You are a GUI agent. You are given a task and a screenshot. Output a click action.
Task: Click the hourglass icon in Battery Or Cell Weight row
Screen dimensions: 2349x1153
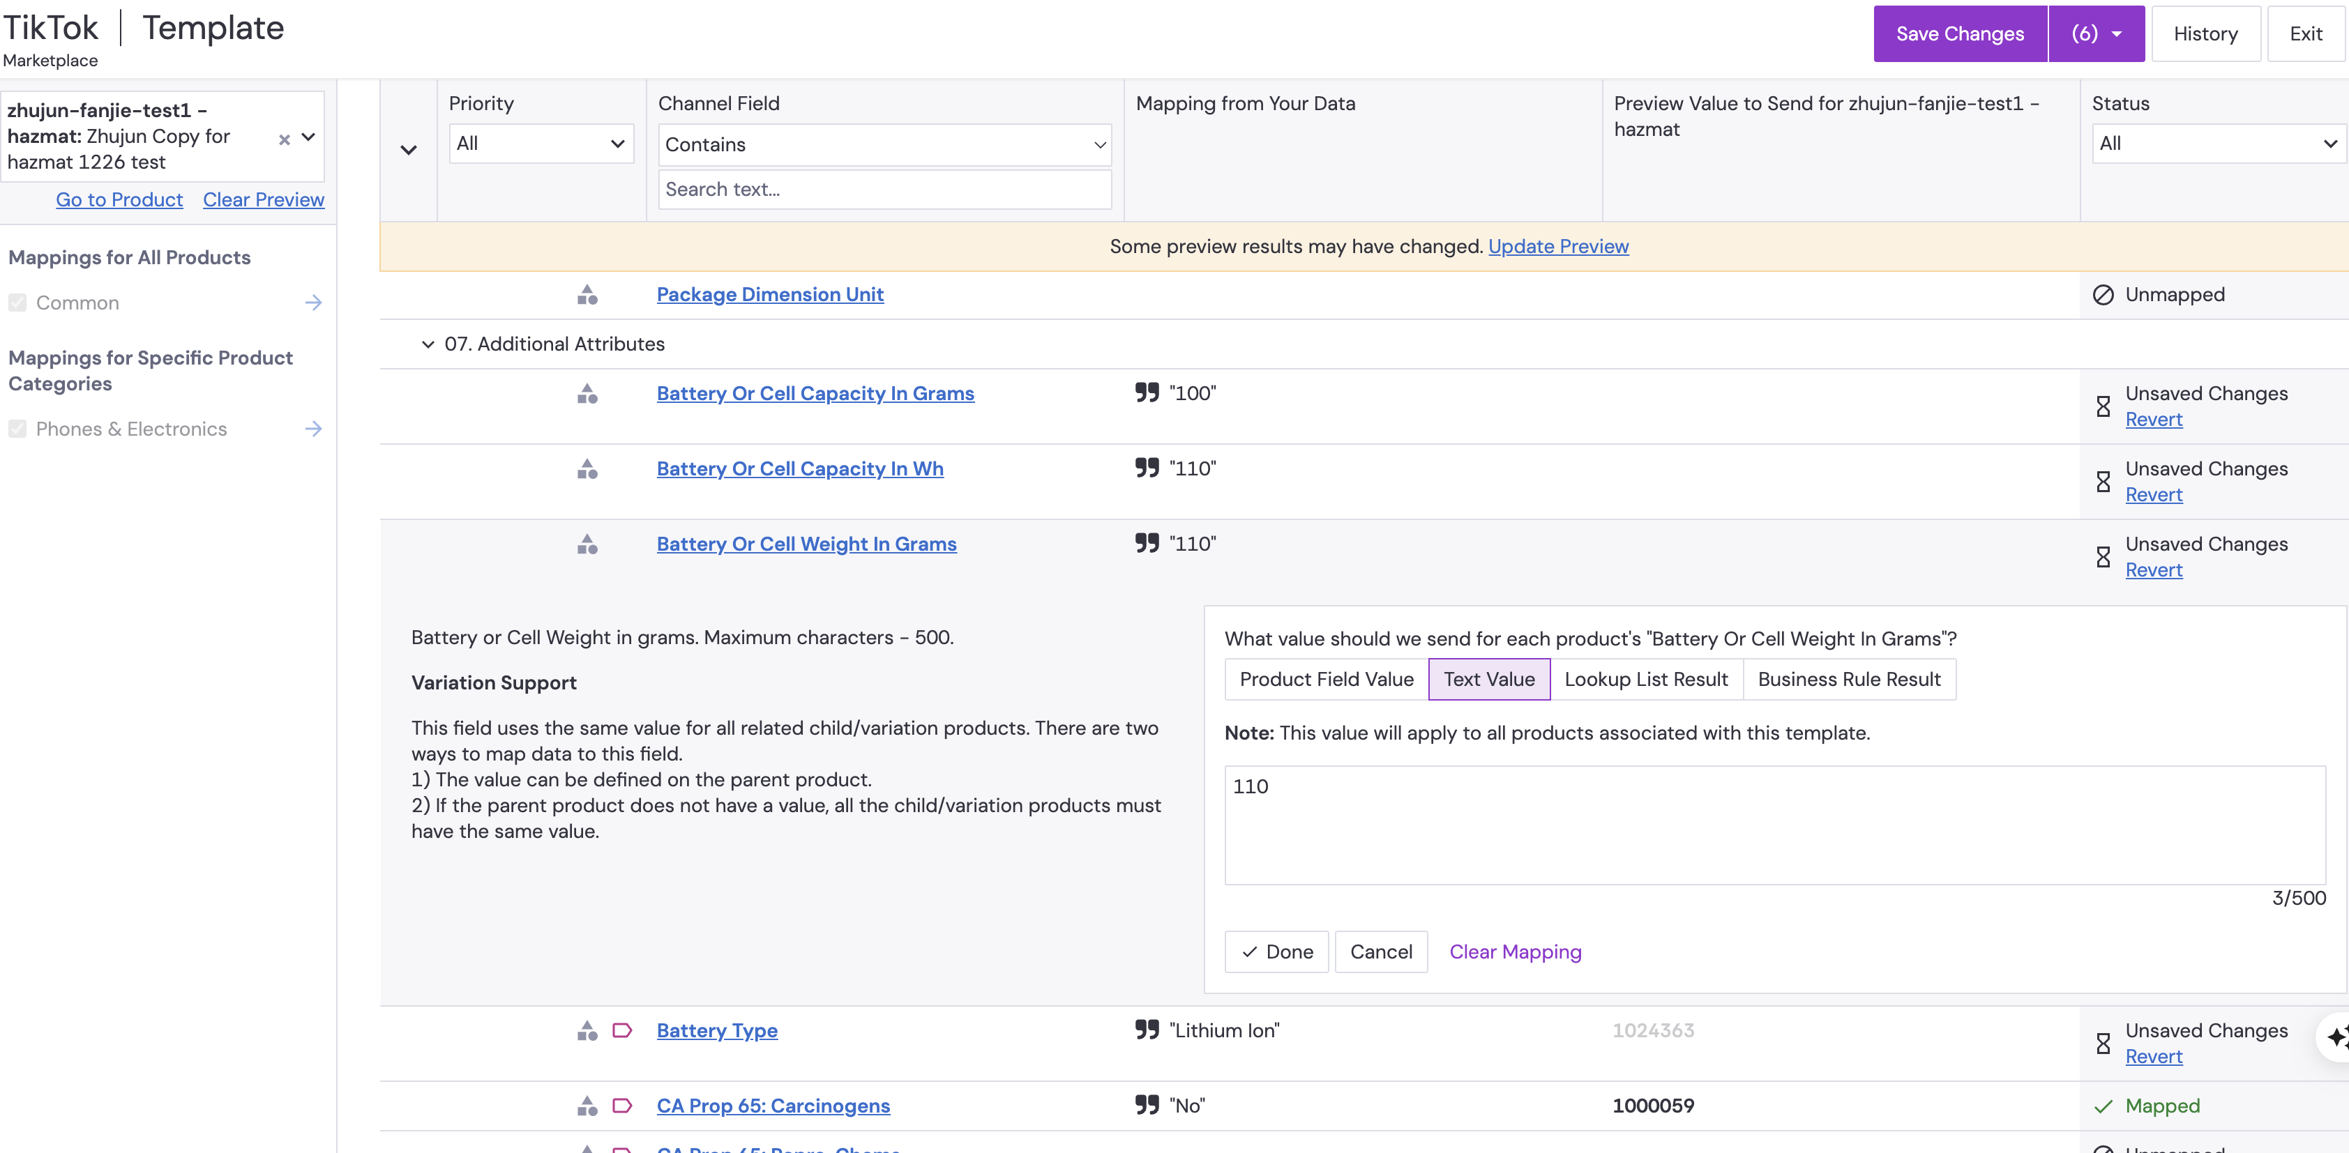click(x=2103, y=557)
